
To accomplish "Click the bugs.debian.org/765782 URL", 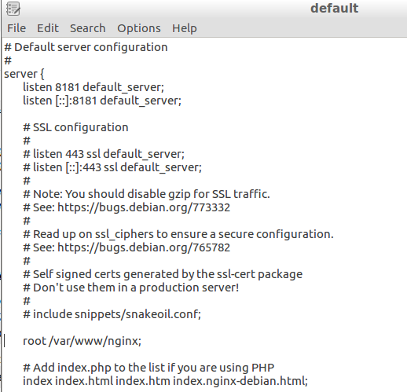I will (x=144, y=247).
